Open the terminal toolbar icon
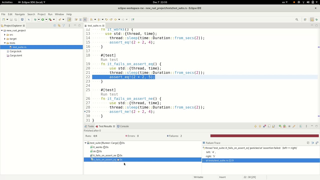320x180 pixels. click(22, 19)
